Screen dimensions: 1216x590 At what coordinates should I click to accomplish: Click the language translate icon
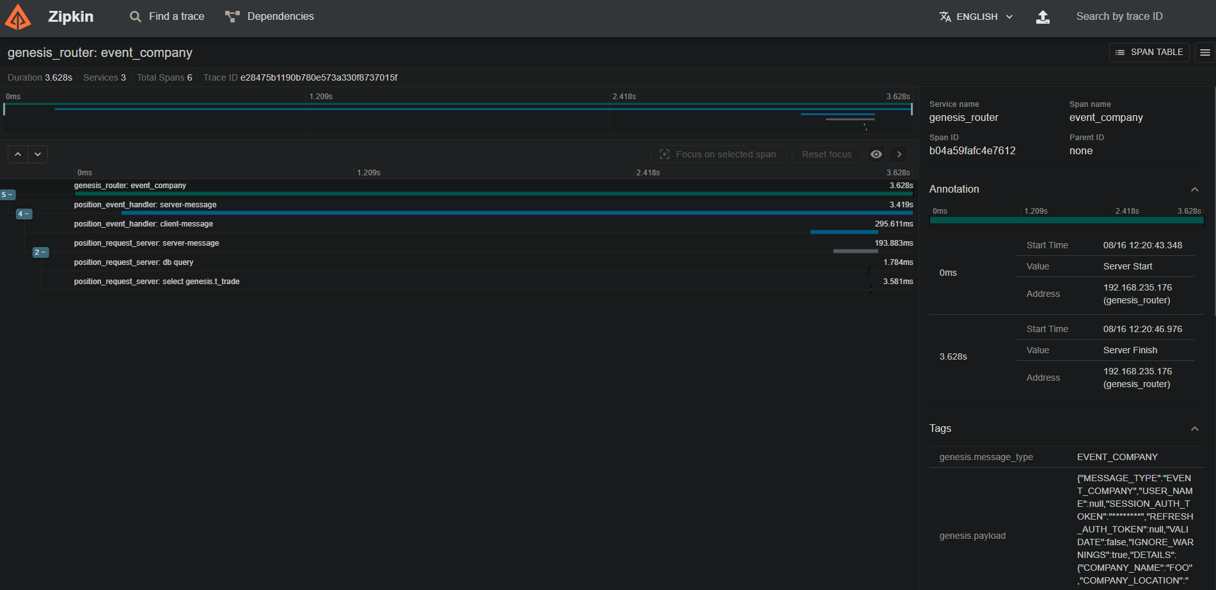pyautogui.click(x=945, y=17)
